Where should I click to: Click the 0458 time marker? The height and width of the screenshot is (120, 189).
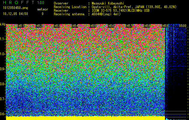[147, 26]
